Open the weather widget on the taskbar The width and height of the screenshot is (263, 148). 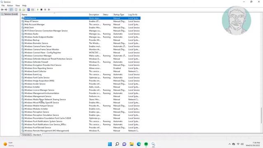8,144
